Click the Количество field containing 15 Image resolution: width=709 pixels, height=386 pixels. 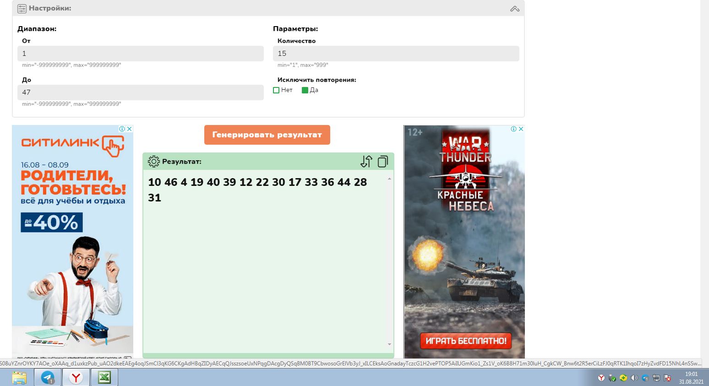(x=396, y=54)
